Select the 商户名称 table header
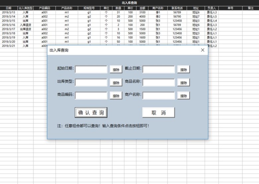The height and width of the screenshot is (184, 259). [158, 8]
